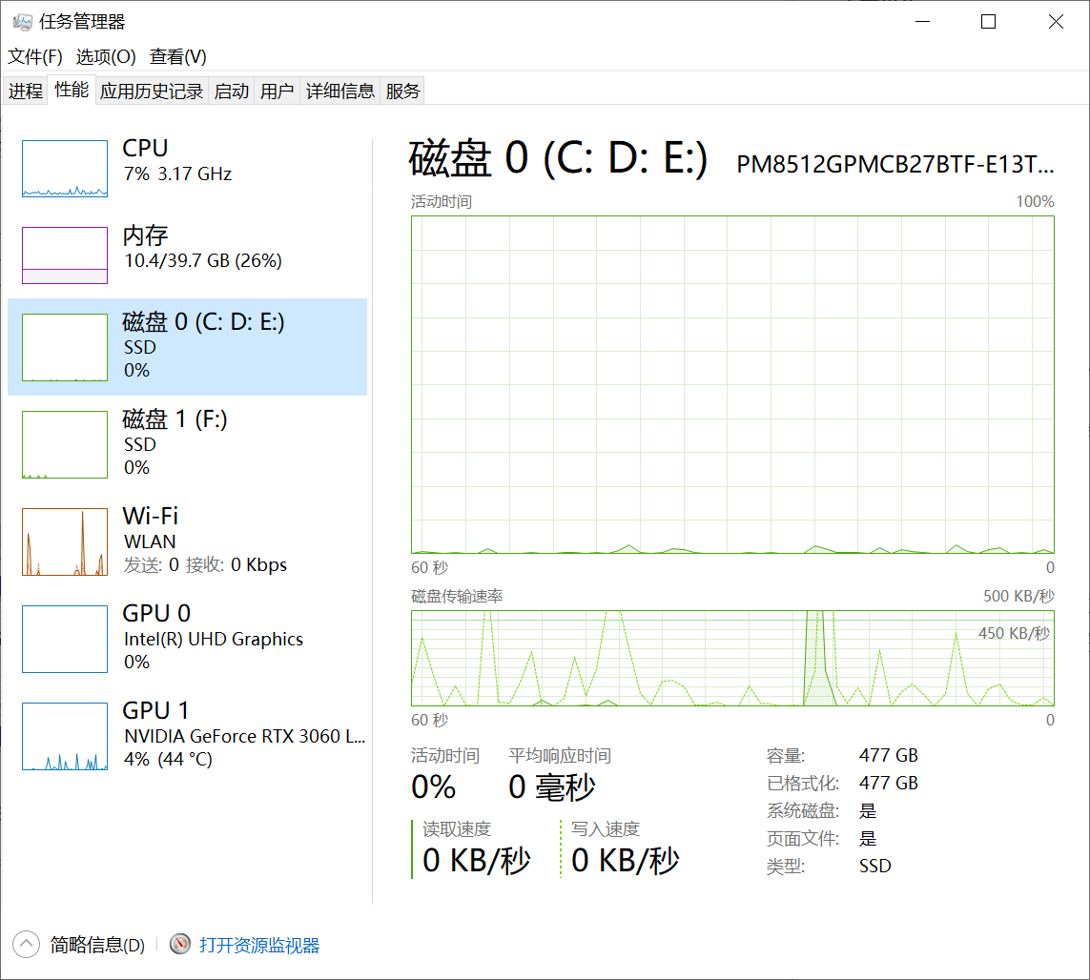This screenshot has width=1090, height=980.
Task: Click the Task Manager app icon in title bar
Action: coord(22,22)
